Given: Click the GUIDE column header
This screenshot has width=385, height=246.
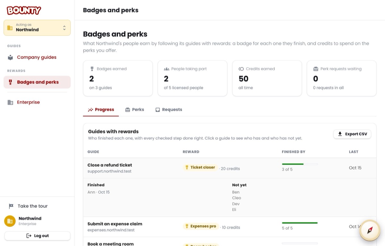Looking at the screenshot, I should 93,152.
